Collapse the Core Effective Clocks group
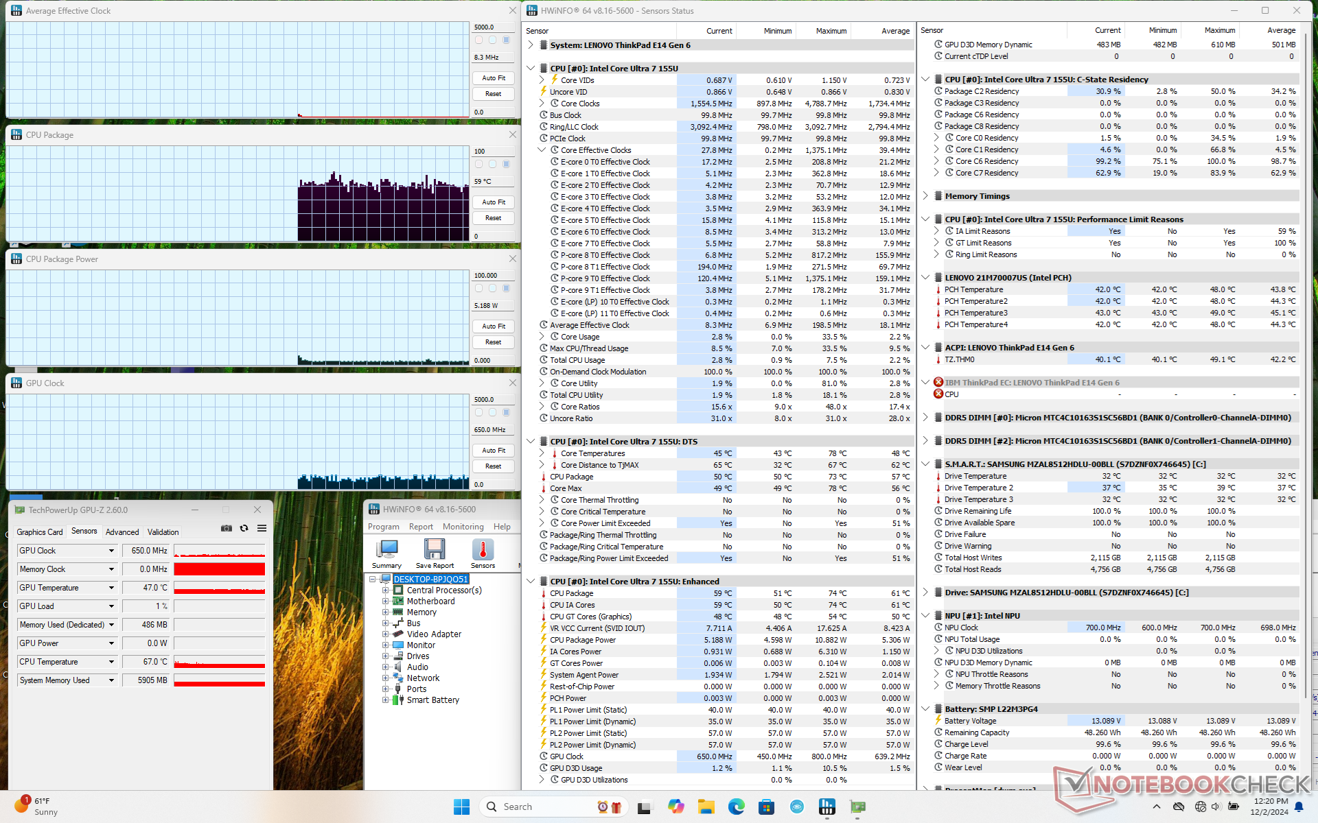The height and width of the screenshot is (823, 1318). point(542,150)
